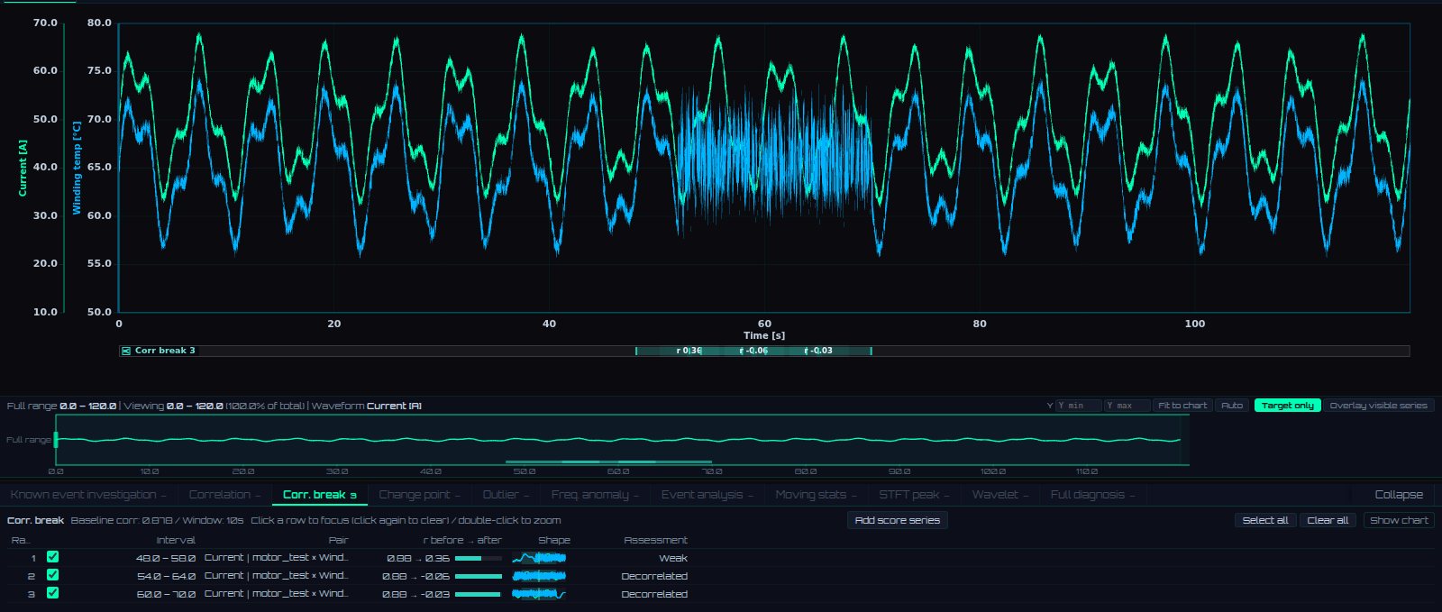The width and height of the screenshot is (1442, 612).
Task: Enable Overlay visible series
Action: point(1378,406)
